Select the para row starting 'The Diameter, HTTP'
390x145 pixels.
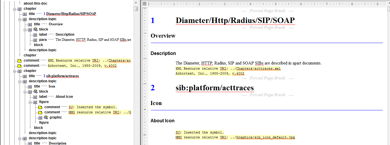[82, 40]
